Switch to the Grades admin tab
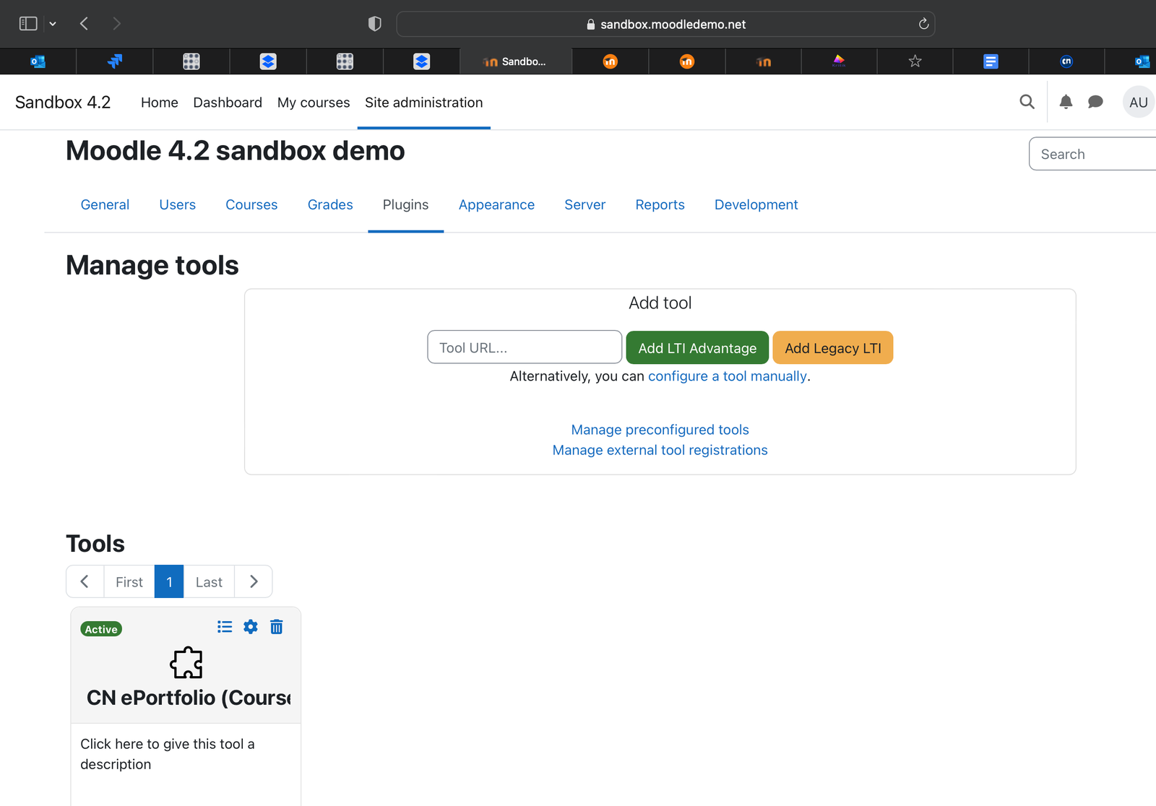1156x806 pixels. point(330,204)
